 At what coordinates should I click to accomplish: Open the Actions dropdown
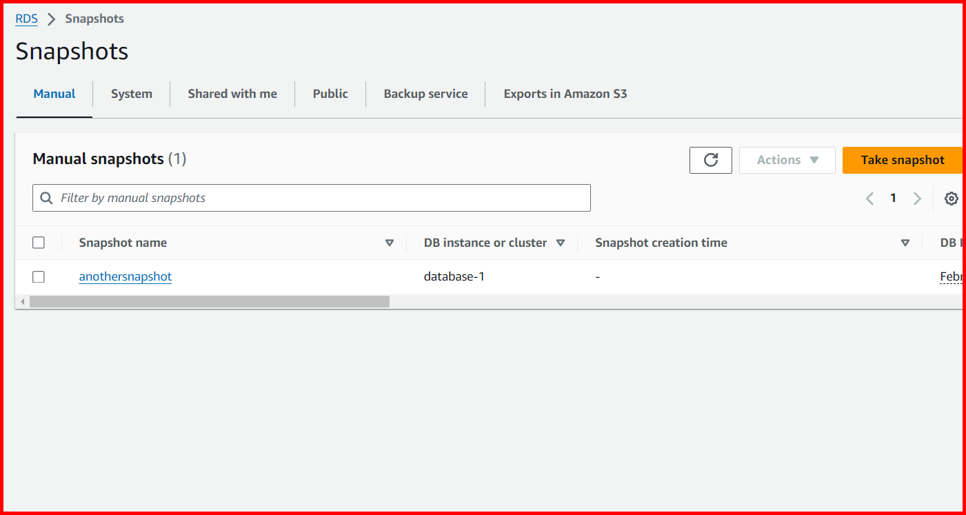click(x=787, y=160)
